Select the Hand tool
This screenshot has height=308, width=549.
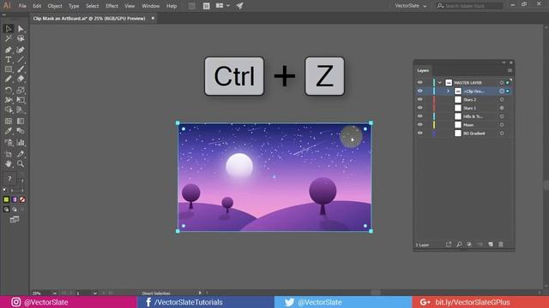[9, 163]
